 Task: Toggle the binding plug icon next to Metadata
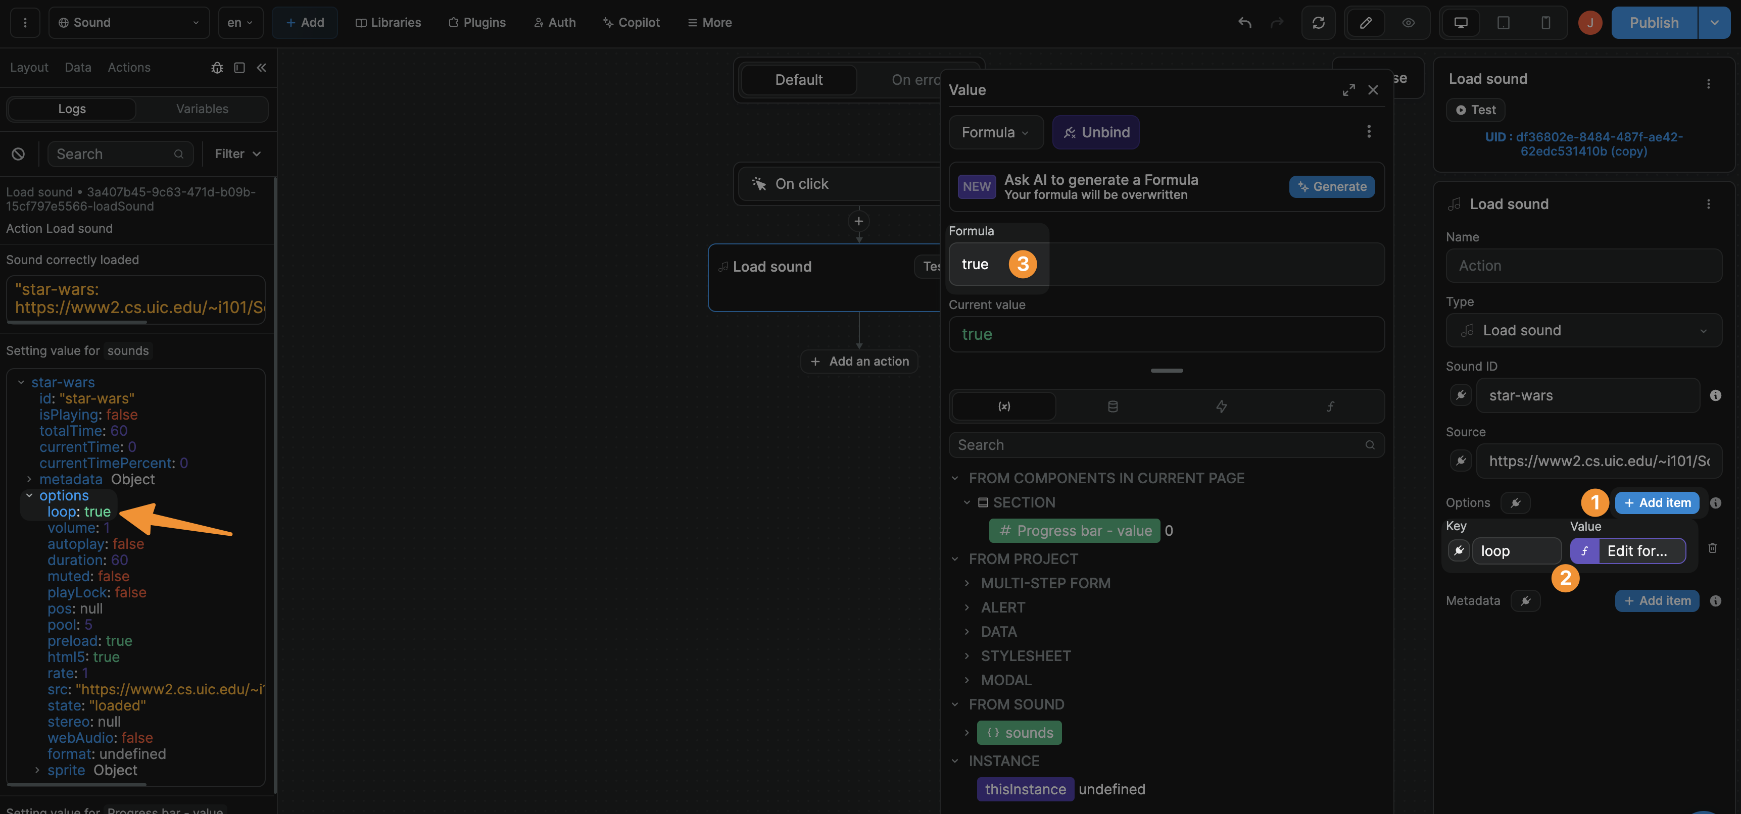(1526, 600)
